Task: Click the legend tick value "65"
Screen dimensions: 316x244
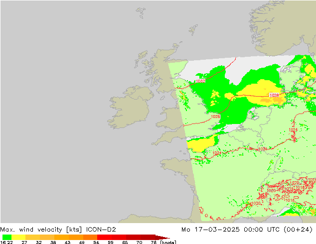Action: point(125,242)
